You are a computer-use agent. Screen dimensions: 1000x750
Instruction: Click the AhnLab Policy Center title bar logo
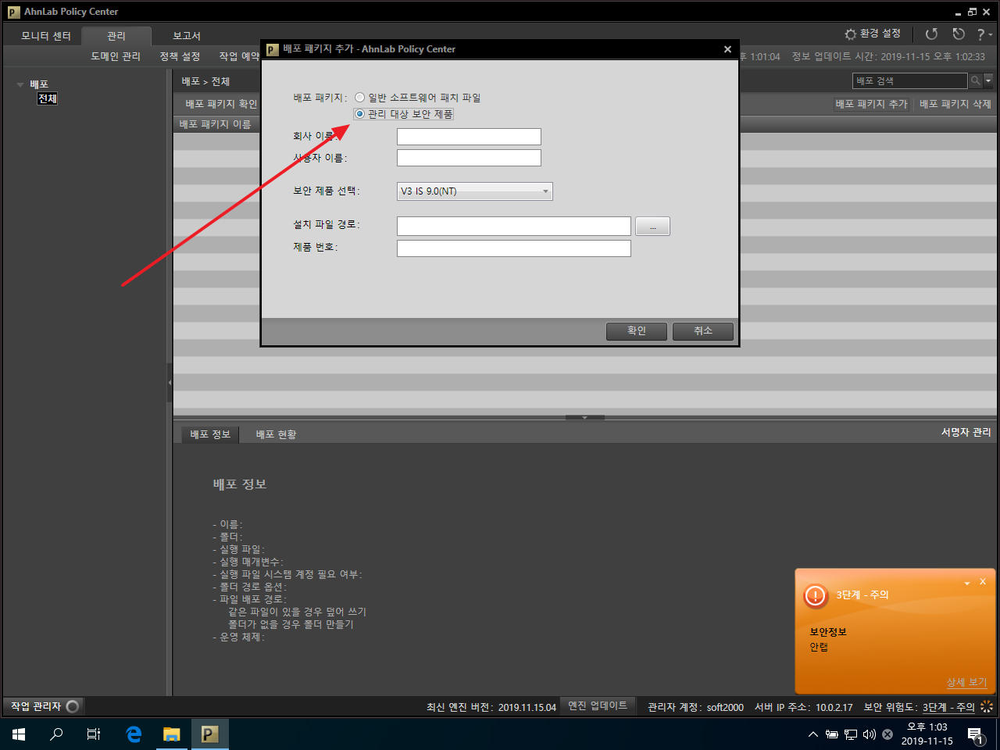[x=13, y=12]
